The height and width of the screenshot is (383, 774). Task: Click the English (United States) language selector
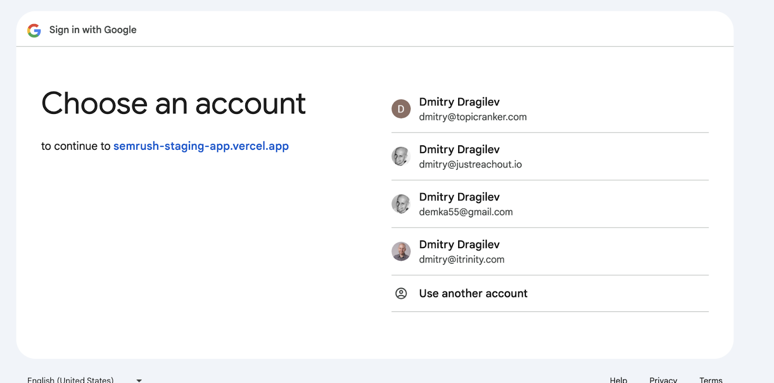point(71,380)
